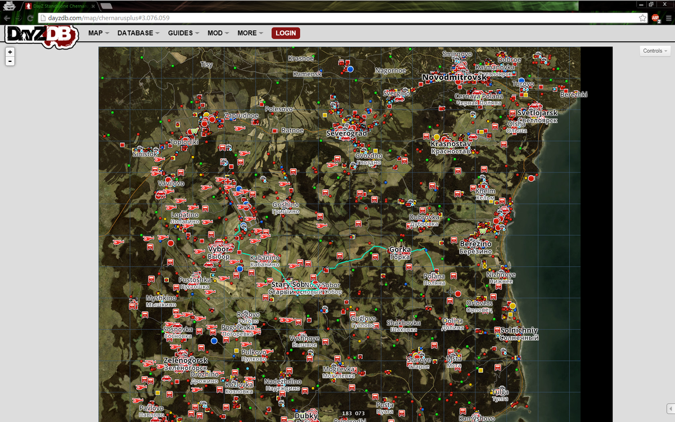Click the Vybor town label
The width and height of the screenshot is (675, 422).
(x=219, y=249)
